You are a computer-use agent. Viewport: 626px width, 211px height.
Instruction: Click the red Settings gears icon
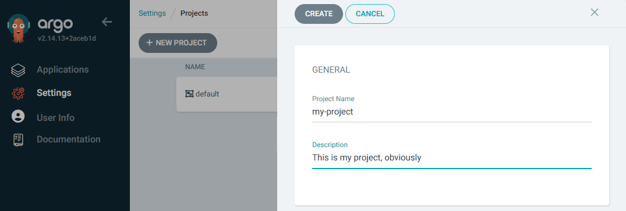(18, 93)
